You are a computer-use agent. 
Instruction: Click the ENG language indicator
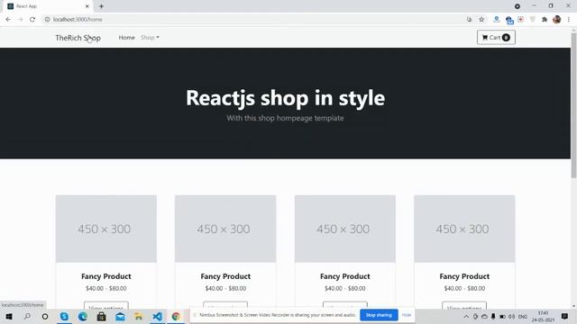pyautogui.click(x=523, y=317)
